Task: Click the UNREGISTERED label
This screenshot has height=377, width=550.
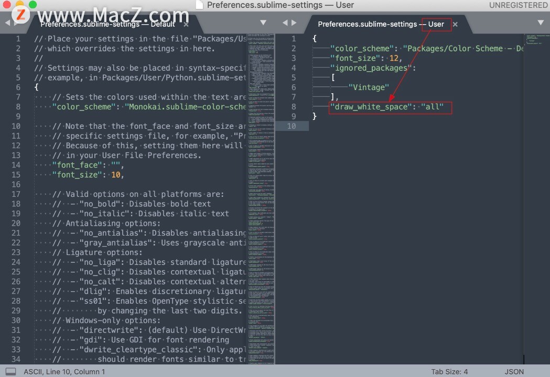Action: click(518, 5)
